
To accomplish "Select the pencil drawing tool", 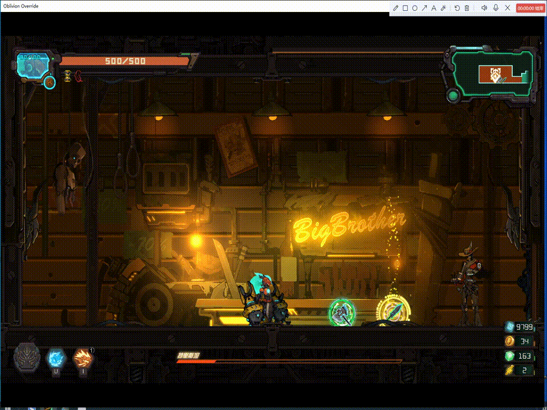I will coord(396,8).
